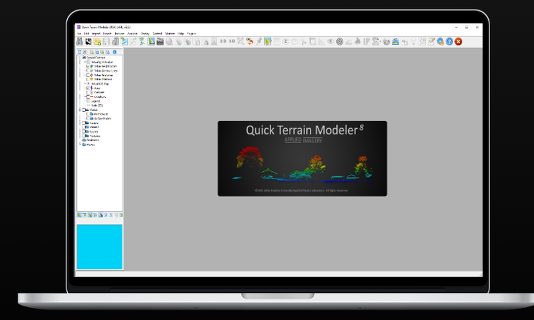Open the Analysis menu
534x320 pixels.
[132, 34]
